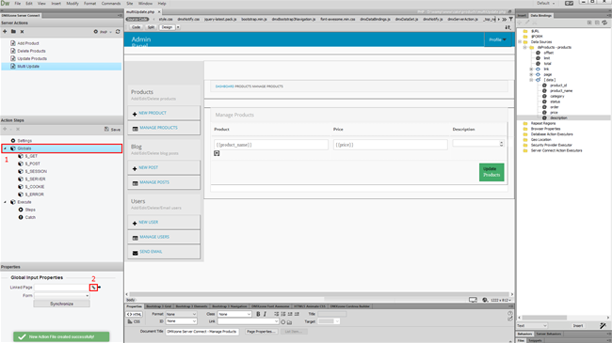
Task: Toggle CSS mode in Properties inspector
Action: click(x=134, y=321)
